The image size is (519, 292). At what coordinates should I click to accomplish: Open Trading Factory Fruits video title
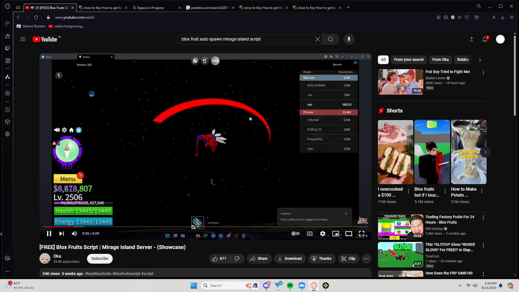pyautogui.click(x=450, y=220)
